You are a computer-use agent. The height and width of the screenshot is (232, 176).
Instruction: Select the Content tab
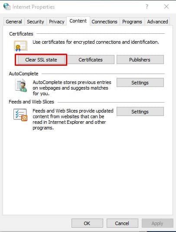(78, 21)
